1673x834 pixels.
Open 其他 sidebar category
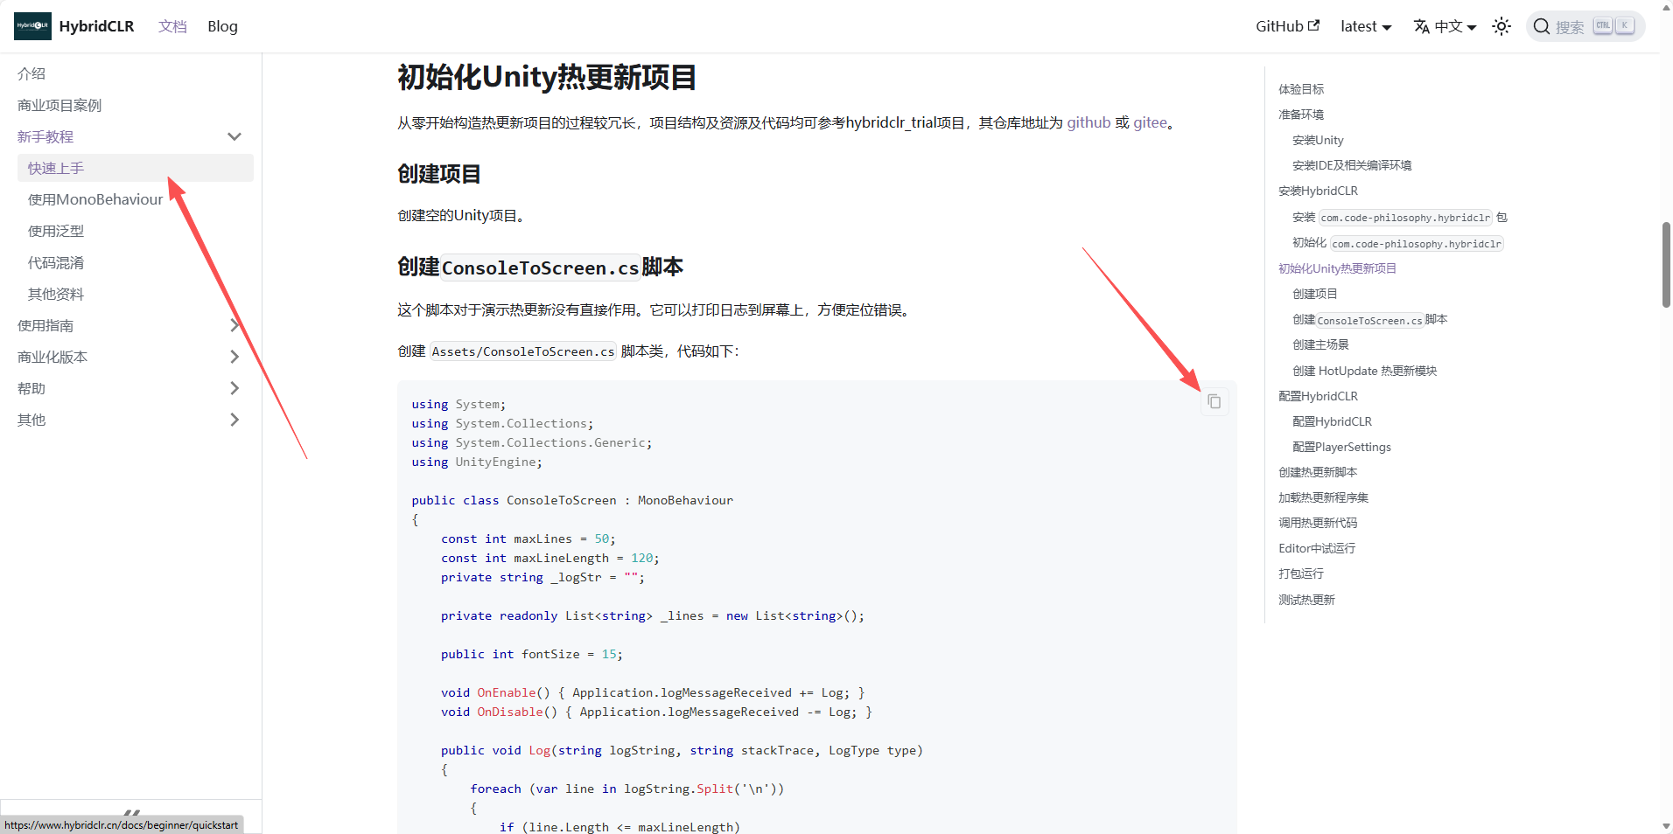click(x=31, y=420)
